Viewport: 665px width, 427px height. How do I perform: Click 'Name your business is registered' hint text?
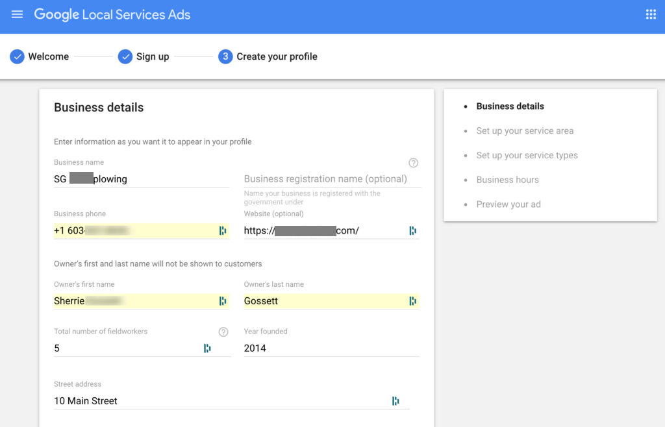coord(312,197)
